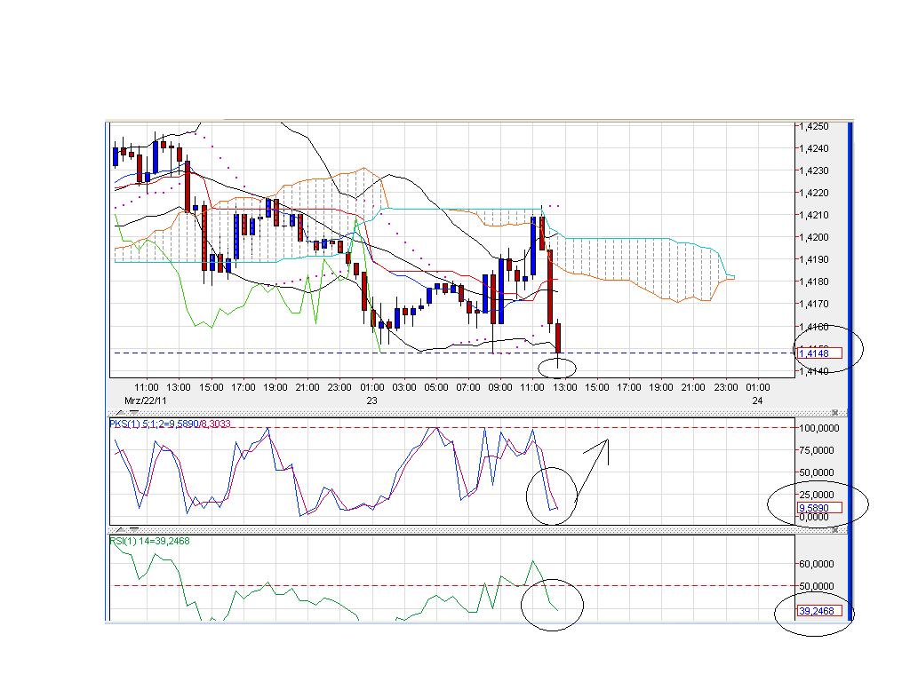Click the dashed blue horizontal support line
910x682 pixels.
pyautogui.click(x=355, y=352)
